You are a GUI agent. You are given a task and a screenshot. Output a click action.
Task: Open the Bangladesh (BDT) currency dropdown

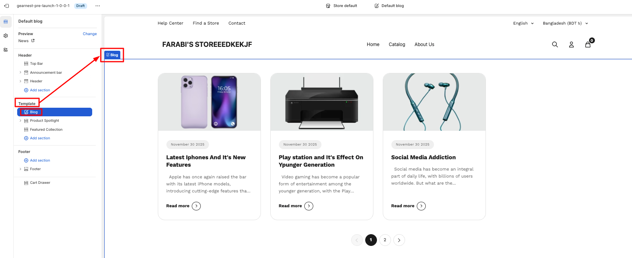click(565, 23)
